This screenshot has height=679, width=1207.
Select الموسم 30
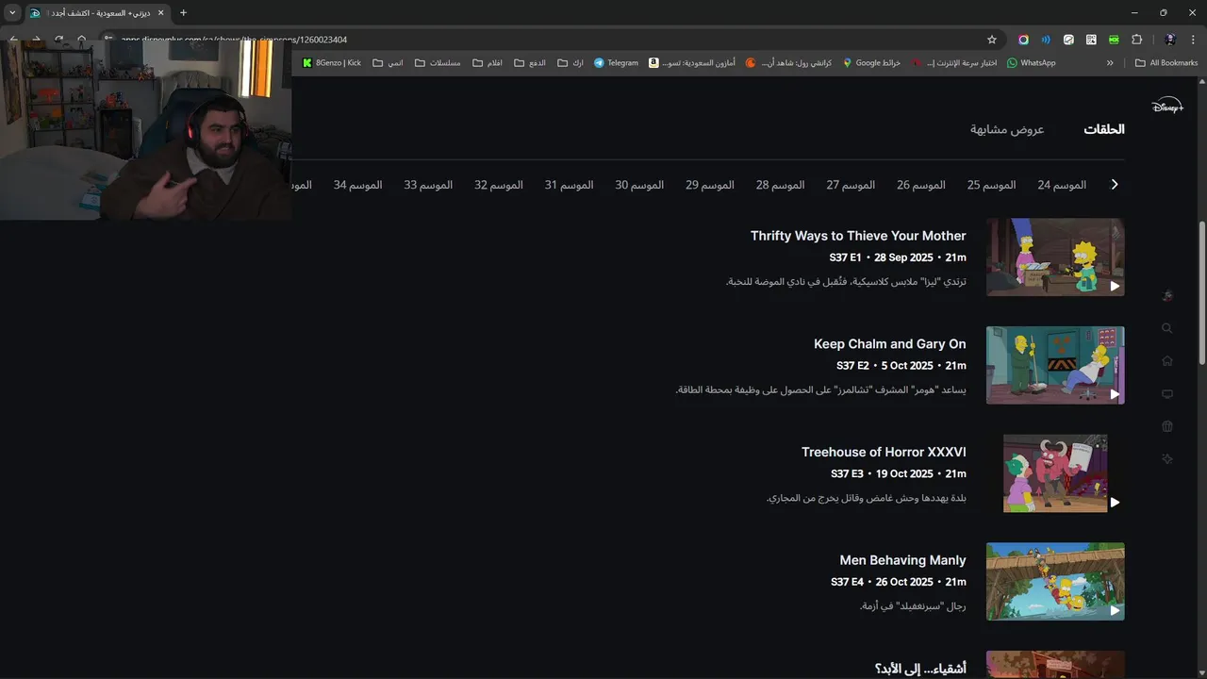click(639, 185)
